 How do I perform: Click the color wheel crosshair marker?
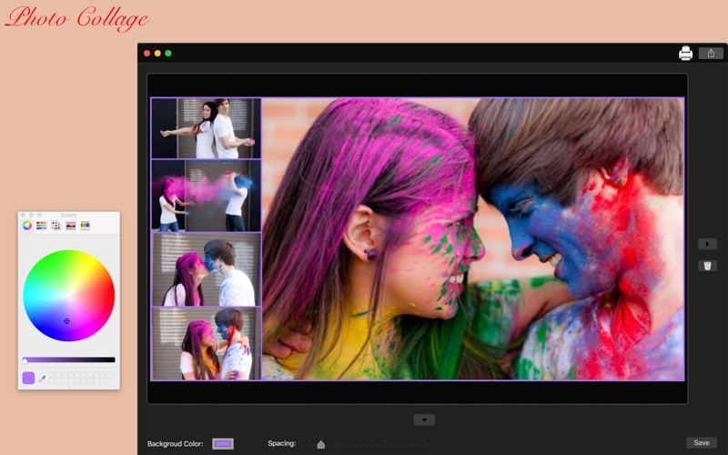click(x=66, y=321)
